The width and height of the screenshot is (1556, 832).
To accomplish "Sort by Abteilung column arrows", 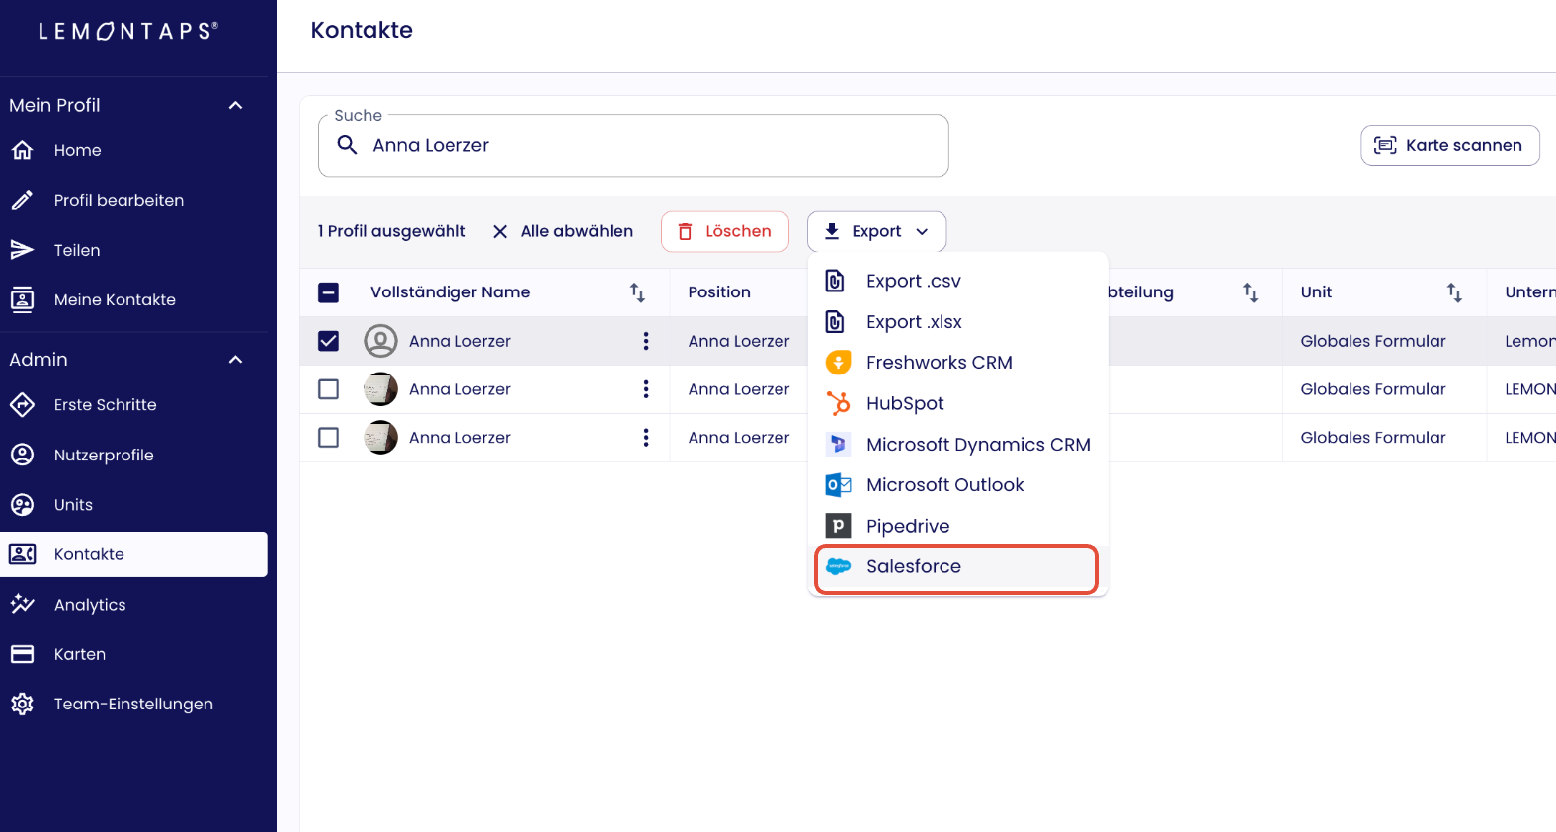I will pyautogui.click(x=1250, y=292).
